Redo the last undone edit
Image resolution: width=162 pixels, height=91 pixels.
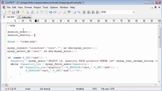coord(55,12)
